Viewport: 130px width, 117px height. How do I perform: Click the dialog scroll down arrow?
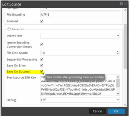pyautogui.click(x=125, y=105)
